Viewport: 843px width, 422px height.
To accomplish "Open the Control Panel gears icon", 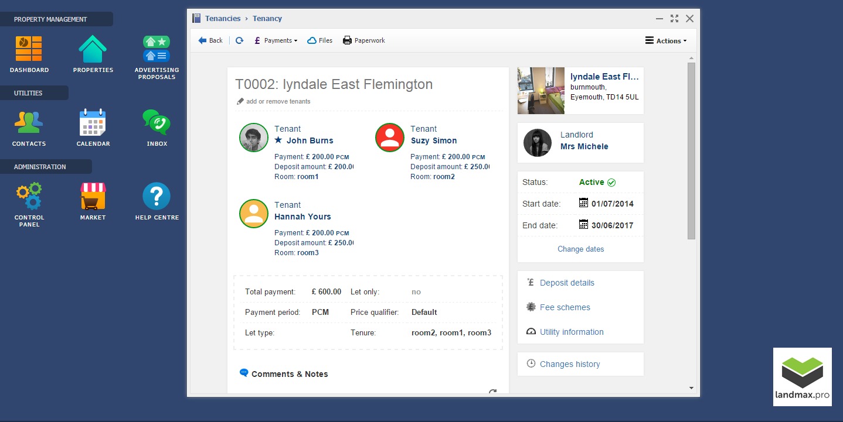I will point(29,196).
